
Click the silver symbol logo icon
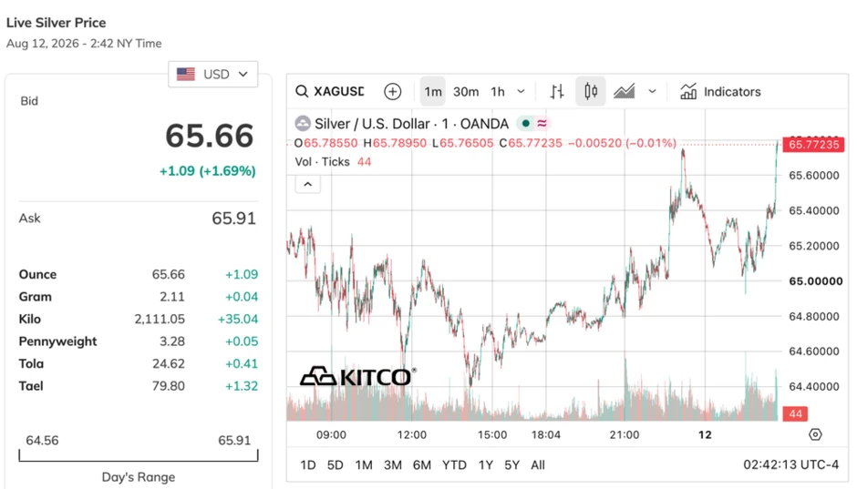point(303,124)
